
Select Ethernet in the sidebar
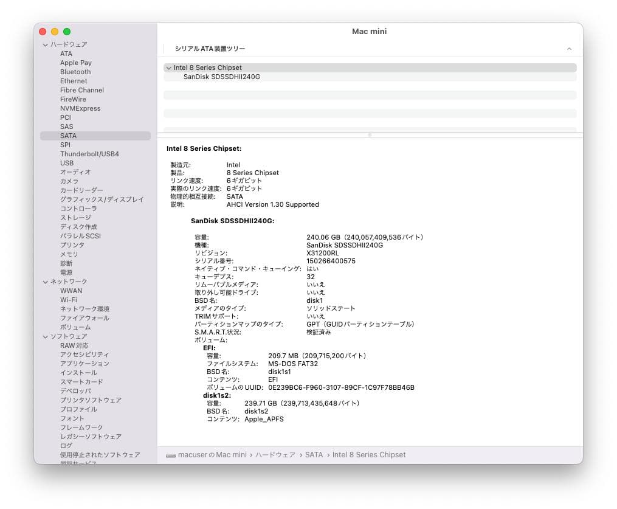coord(73,81)
